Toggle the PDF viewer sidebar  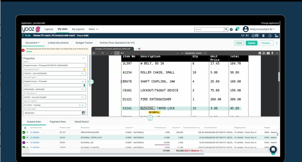pos(94,53)
